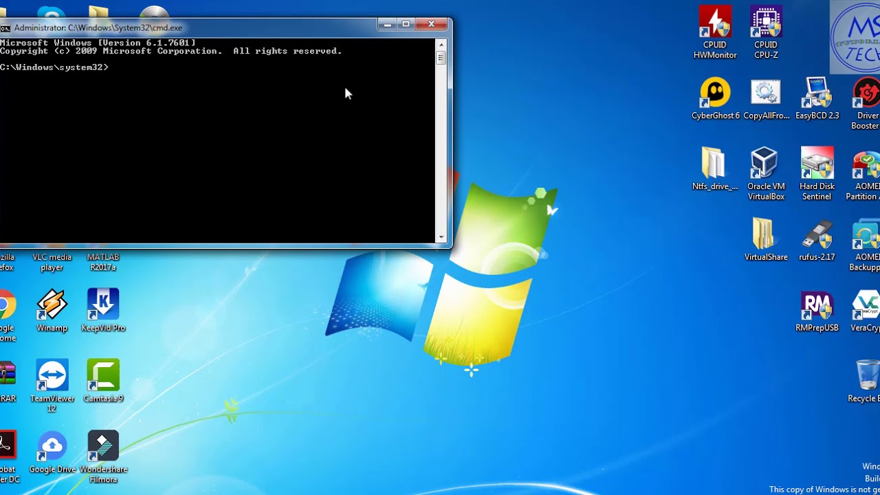Open the cmd.exe title bar system icon
880x495 pixels.
pos(5,28)
